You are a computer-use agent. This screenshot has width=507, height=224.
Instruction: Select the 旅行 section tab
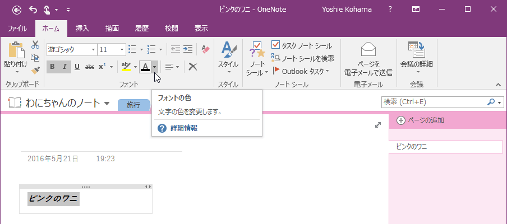click(133, 105)
